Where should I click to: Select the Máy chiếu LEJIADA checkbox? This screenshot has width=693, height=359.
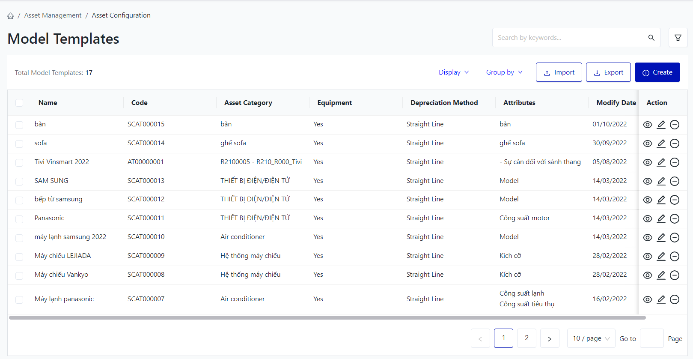pyautogui.click(x=19, y=256)
